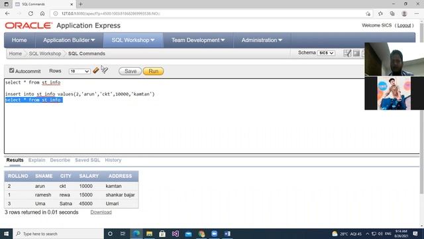Download the query results
The width and height of the screenshot is (424, 239).
pos(101,212)
